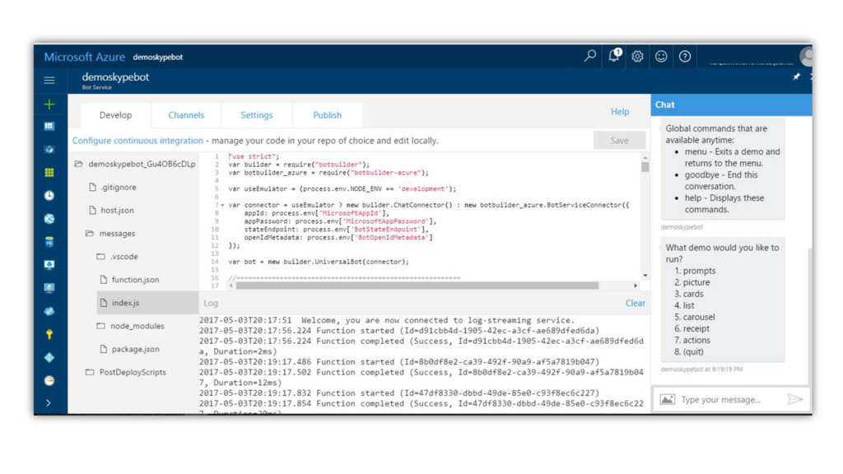Open the round yellow gauge sidebar icon

(49, 380)
